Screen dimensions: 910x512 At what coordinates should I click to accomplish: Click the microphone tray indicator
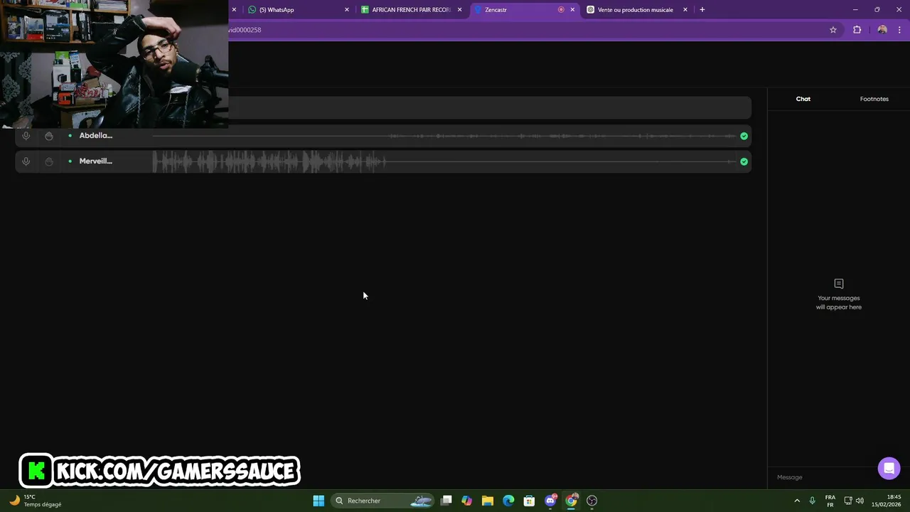click(812, 501)
